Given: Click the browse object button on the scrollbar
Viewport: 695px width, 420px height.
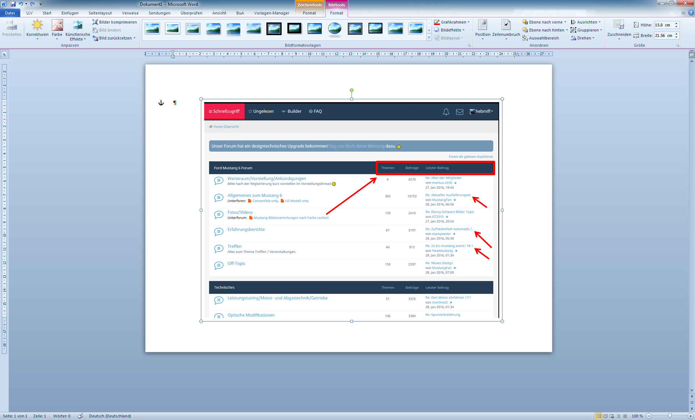Looking at the screenshot, I should coord(692,402).
